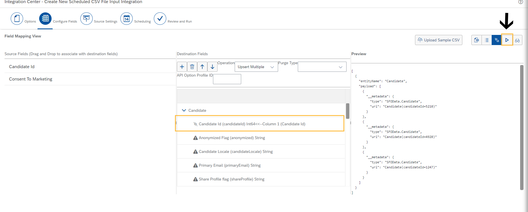Delete field using the trash icon
The height and width of the screenshot is (212, 528).
tap(192, 67)
